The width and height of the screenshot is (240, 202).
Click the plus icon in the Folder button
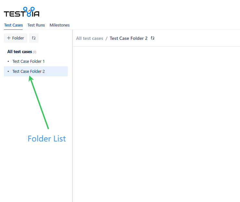[9, 38]
